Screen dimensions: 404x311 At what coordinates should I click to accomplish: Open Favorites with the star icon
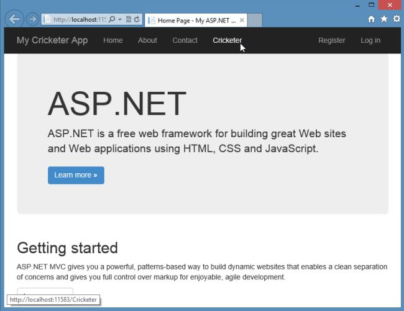coord(384,19)
